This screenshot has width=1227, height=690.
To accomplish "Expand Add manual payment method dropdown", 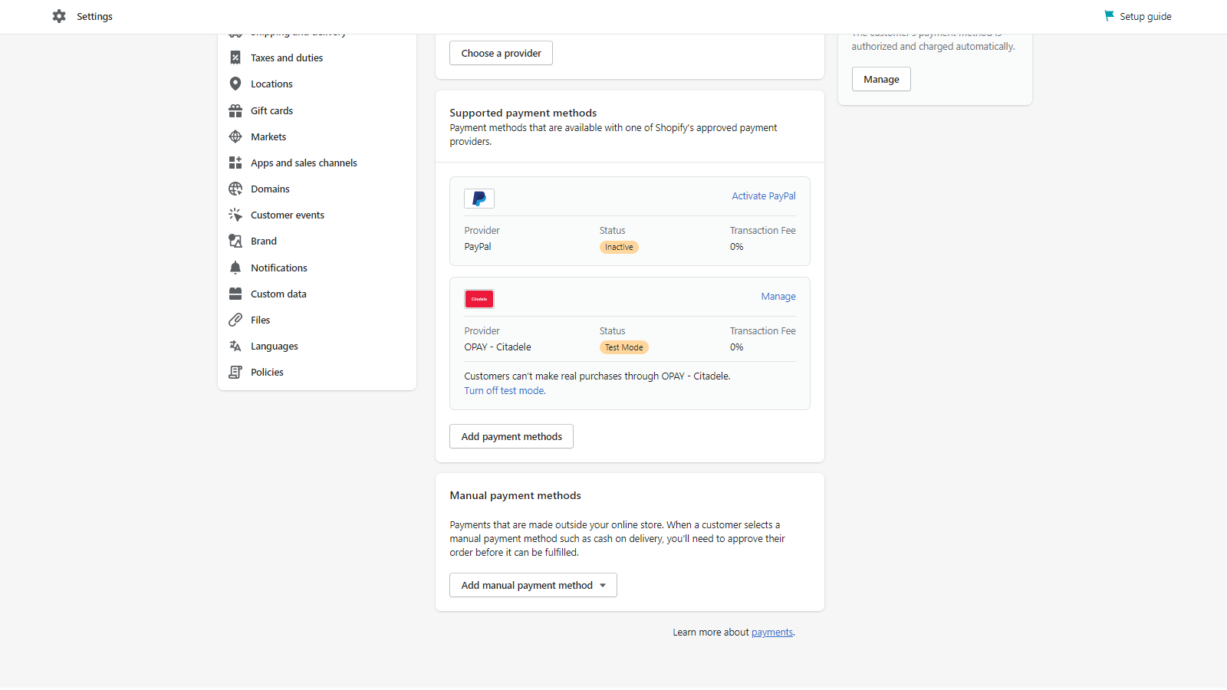I will [x=533, y=585].
